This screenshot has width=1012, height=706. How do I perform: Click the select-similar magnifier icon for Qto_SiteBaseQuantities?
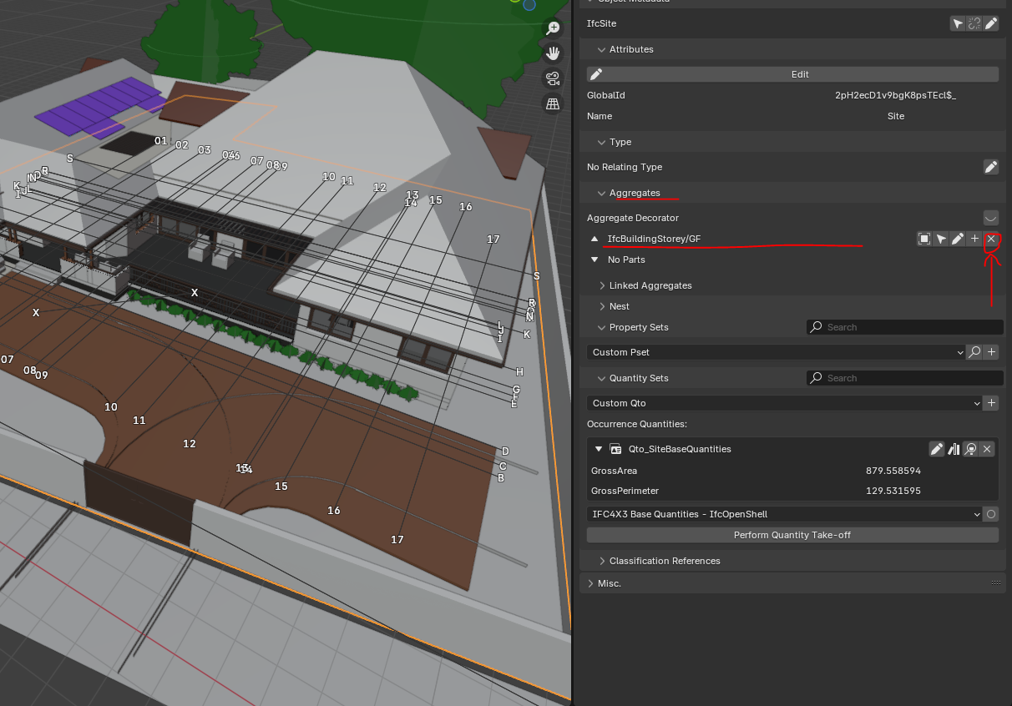[970, 449]
